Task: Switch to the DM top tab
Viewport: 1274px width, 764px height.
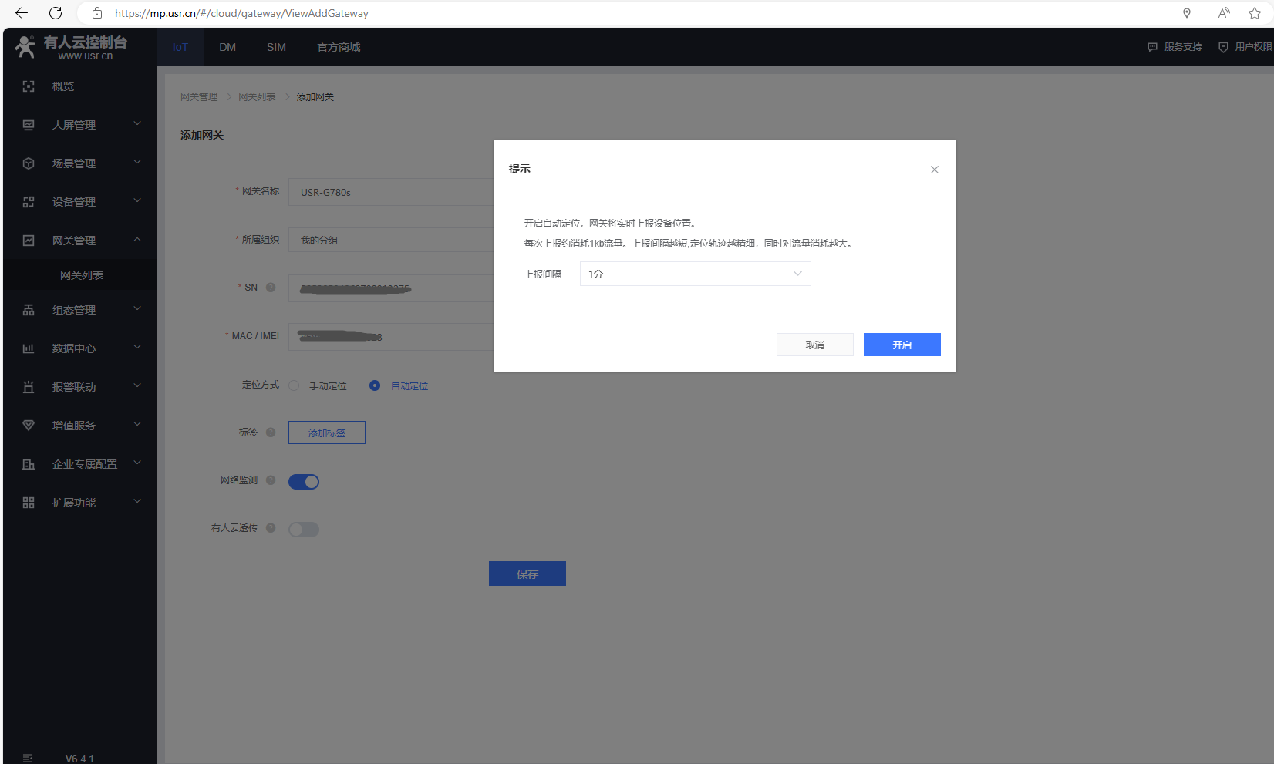Action: click(228, 47)
